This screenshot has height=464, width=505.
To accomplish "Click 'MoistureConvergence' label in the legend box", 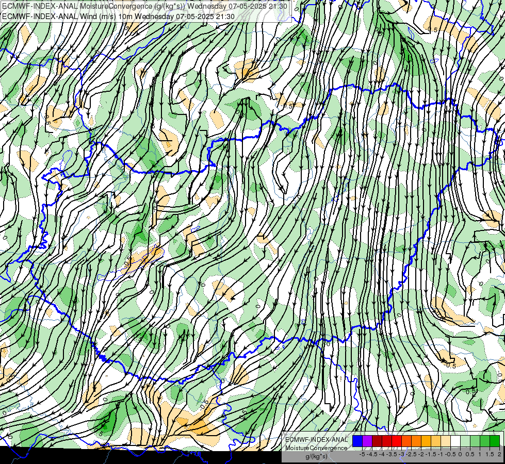I will pos(316,448).
